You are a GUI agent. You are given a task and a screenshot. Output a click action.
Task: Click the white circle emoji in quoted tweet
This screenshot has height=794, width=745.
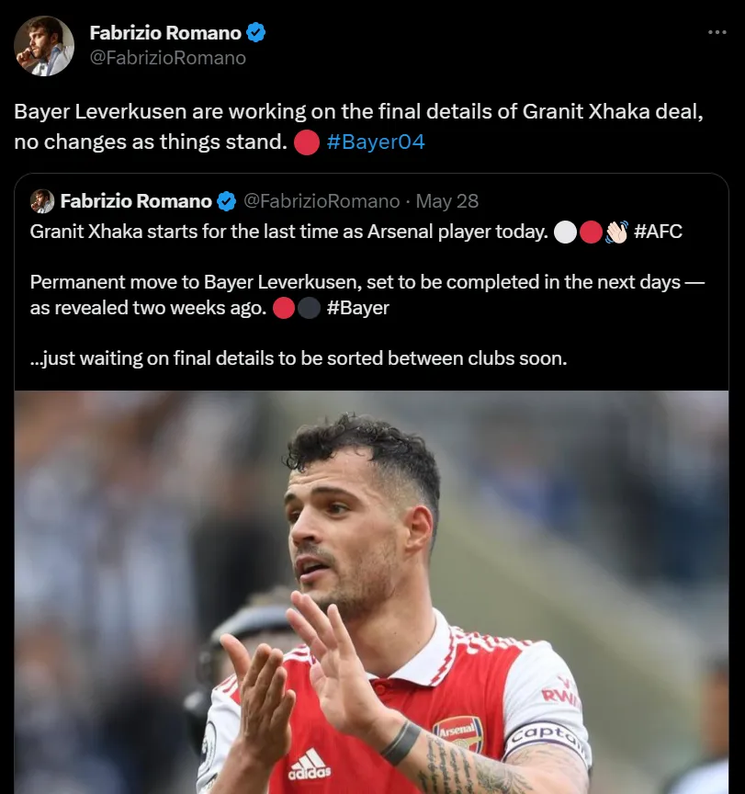565,231
